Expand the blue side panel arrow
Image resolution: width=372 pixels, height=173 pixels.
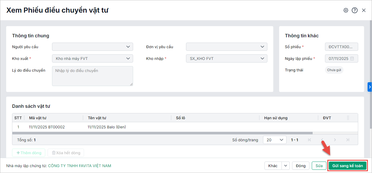tap(370, 87)
